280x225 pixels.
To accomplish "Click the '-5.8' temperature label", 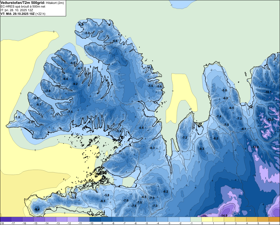I will 224,90.
